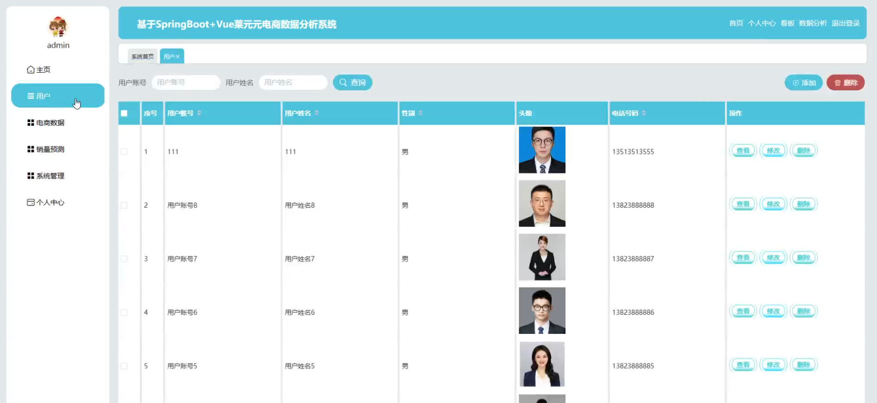Sort by 性别 column arrows
Screen dimensions: 877x403
(x=420, y=113)
